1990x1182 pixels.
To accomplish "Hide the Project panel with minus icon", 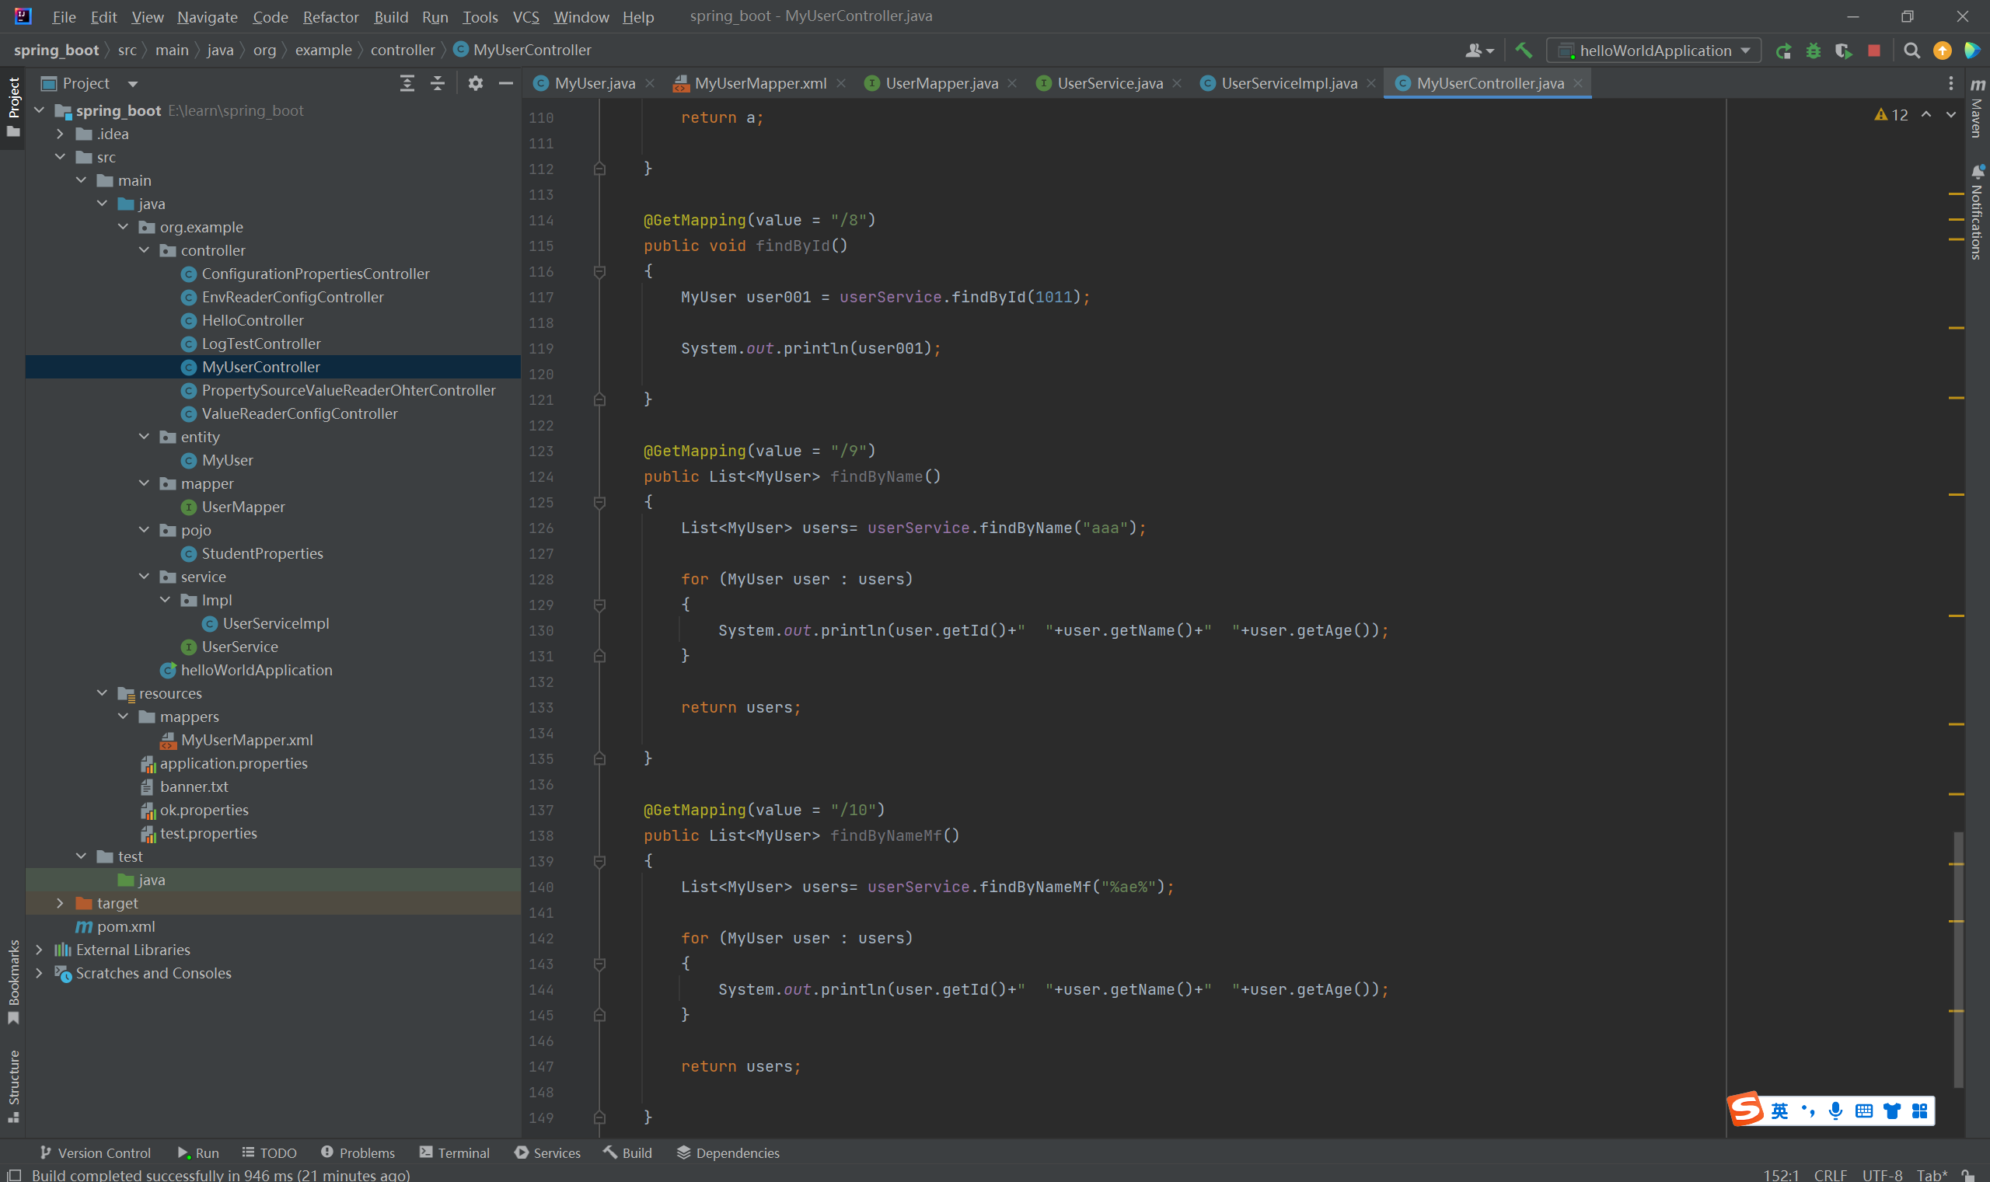I will tap(505, 83).
